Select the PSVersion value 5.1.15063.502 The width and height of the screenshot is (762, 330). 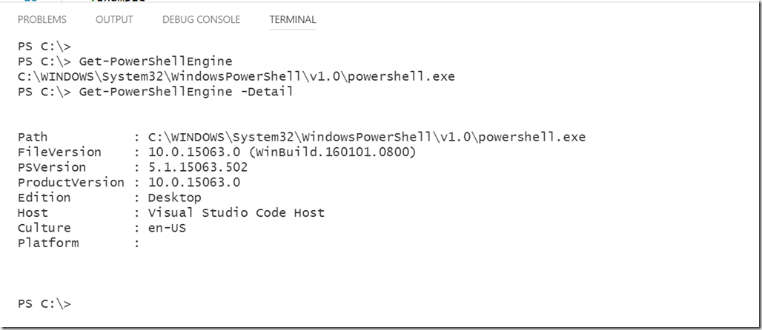[198, 167]
